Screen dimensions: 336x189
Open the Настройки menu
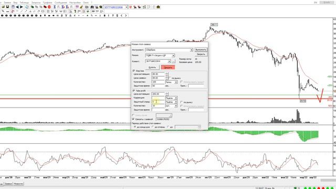tap(75, 3)
